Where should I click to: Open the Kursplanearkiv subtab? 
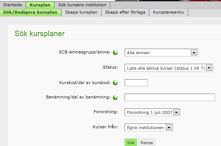click(168, 12)
